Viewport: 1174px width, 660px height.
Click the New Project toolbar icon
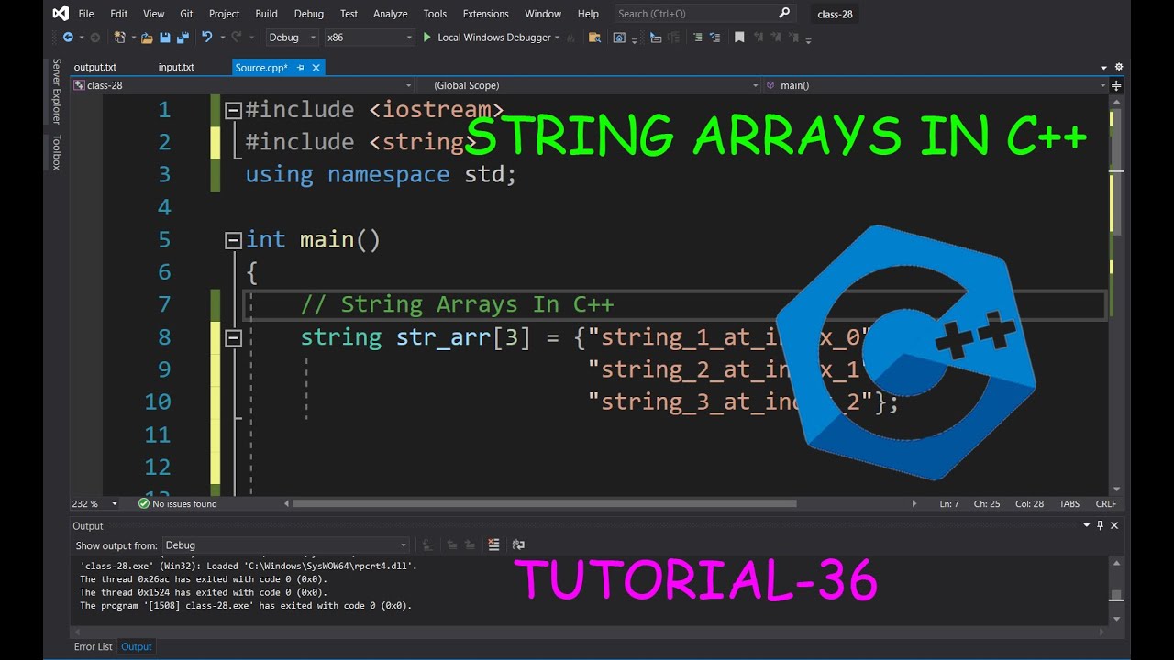[x=119, y=38]
